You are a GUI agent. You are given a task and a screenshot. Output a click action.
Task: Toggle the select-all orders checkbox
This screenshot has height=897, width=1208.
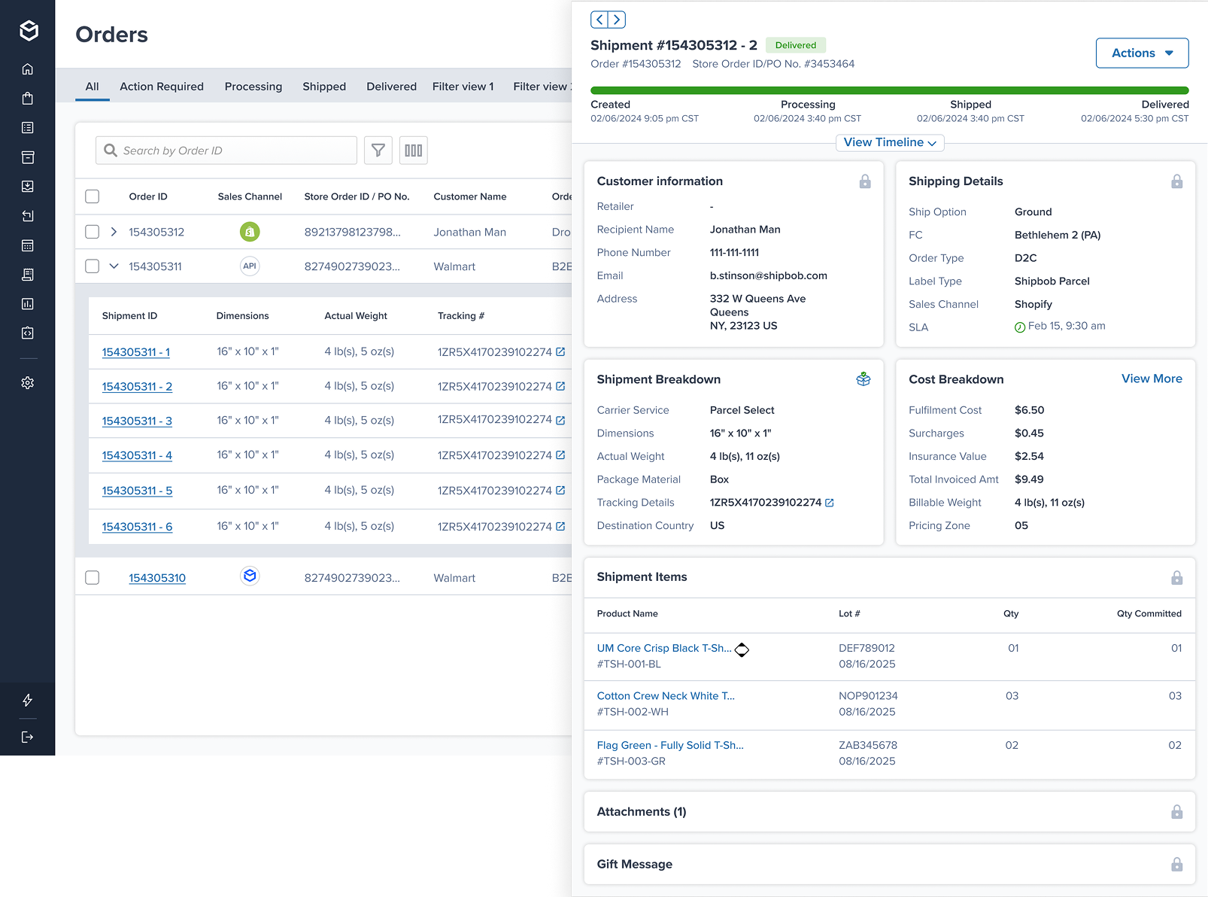[93, 196]
